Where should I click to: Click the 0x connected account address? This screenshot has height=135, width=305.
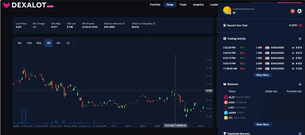234,13
